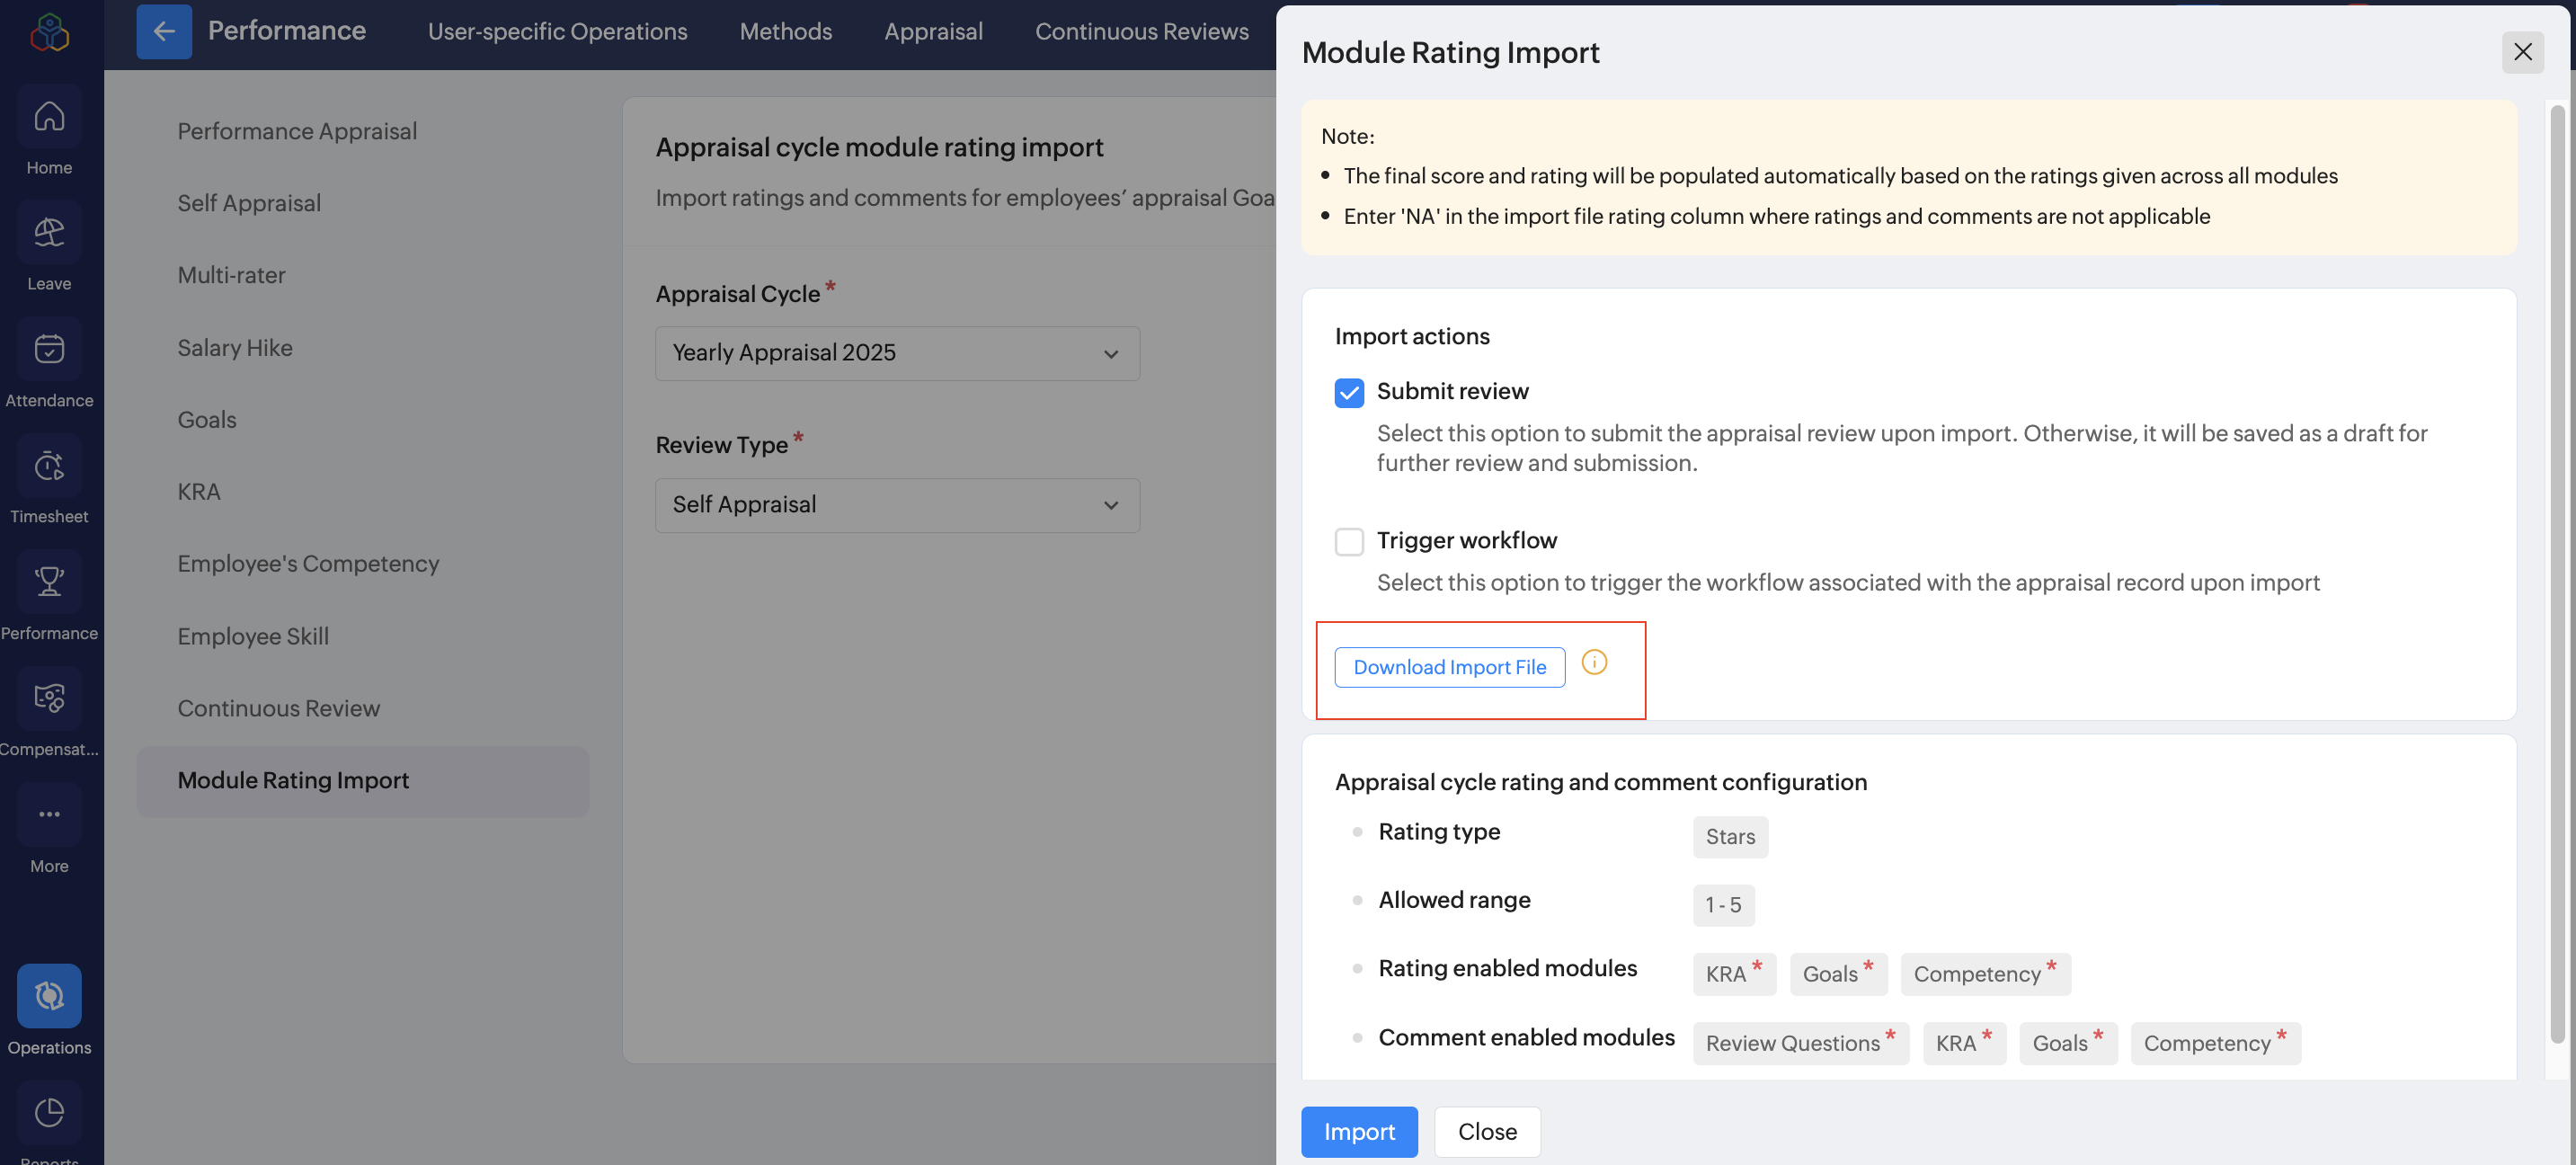
Task: Enable the Trigger workflow checkbox
Action: point(1349,541)
